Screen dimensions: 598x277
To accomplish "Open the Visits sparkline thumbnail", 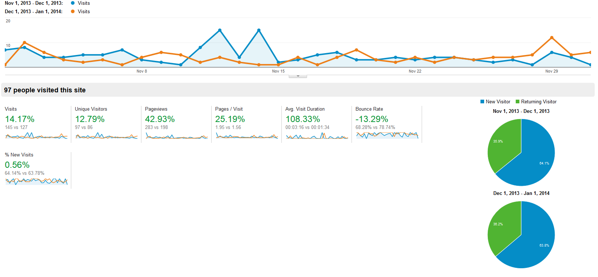I will pyautogui.click(x=36, y=136).
